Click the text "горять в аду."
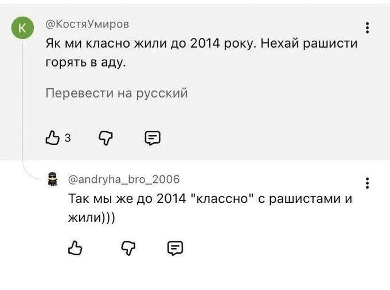The image size is (390, 290). click(x=86, y=62)
